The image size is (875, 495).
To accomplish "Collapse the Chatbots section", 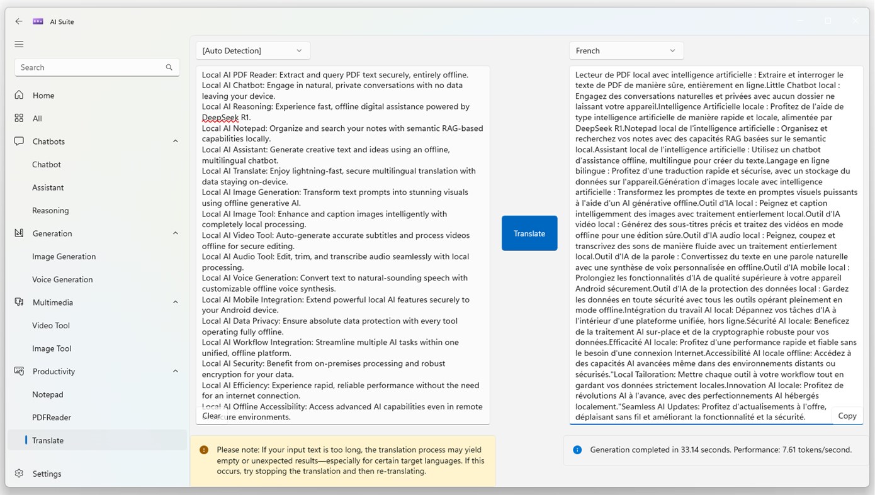I will click(x=175, y=141).
